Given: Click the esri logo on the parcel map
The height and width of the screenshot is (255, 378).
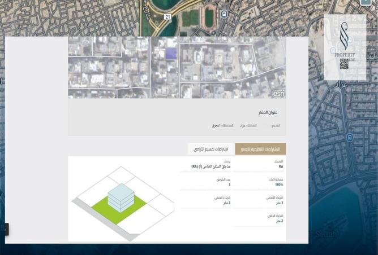Looking at the screenshot, I should tap(279, 93).
